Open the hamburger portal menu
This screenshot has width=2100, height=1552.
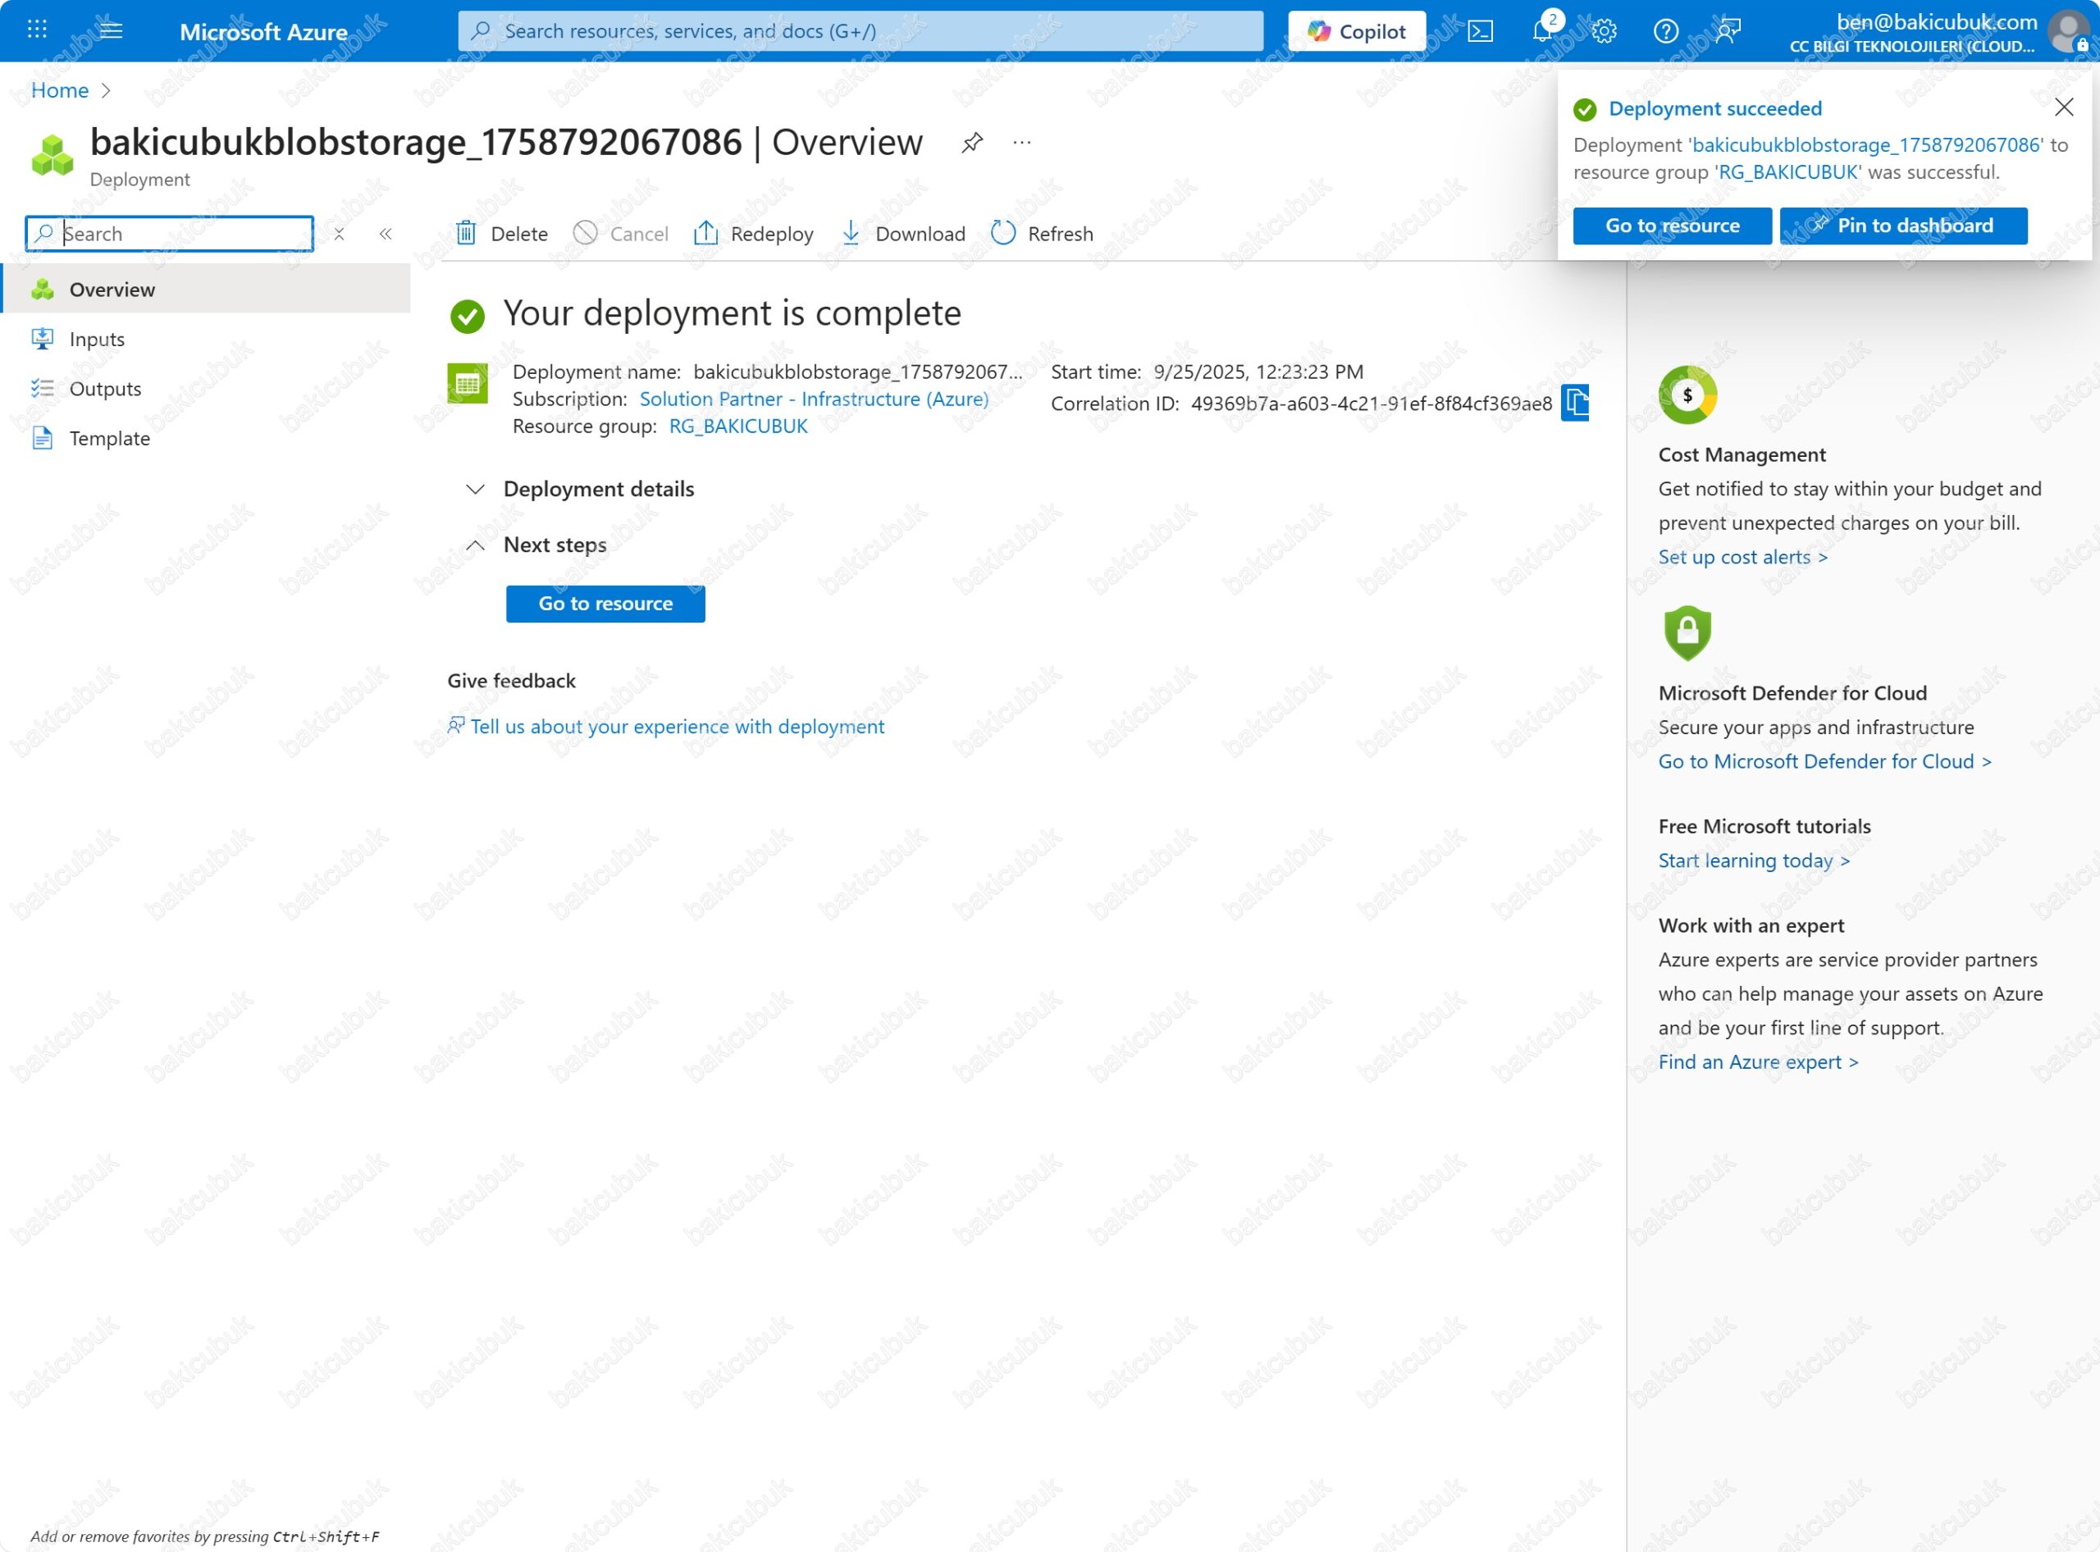point(111,30)
